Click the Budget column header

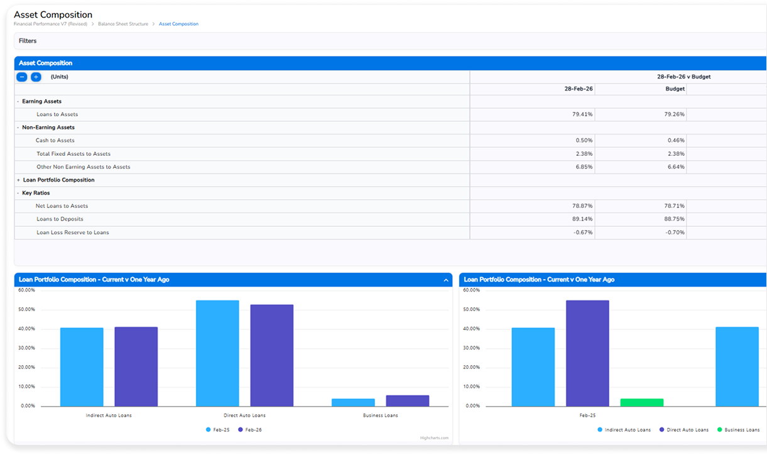[x=675, y=89]
